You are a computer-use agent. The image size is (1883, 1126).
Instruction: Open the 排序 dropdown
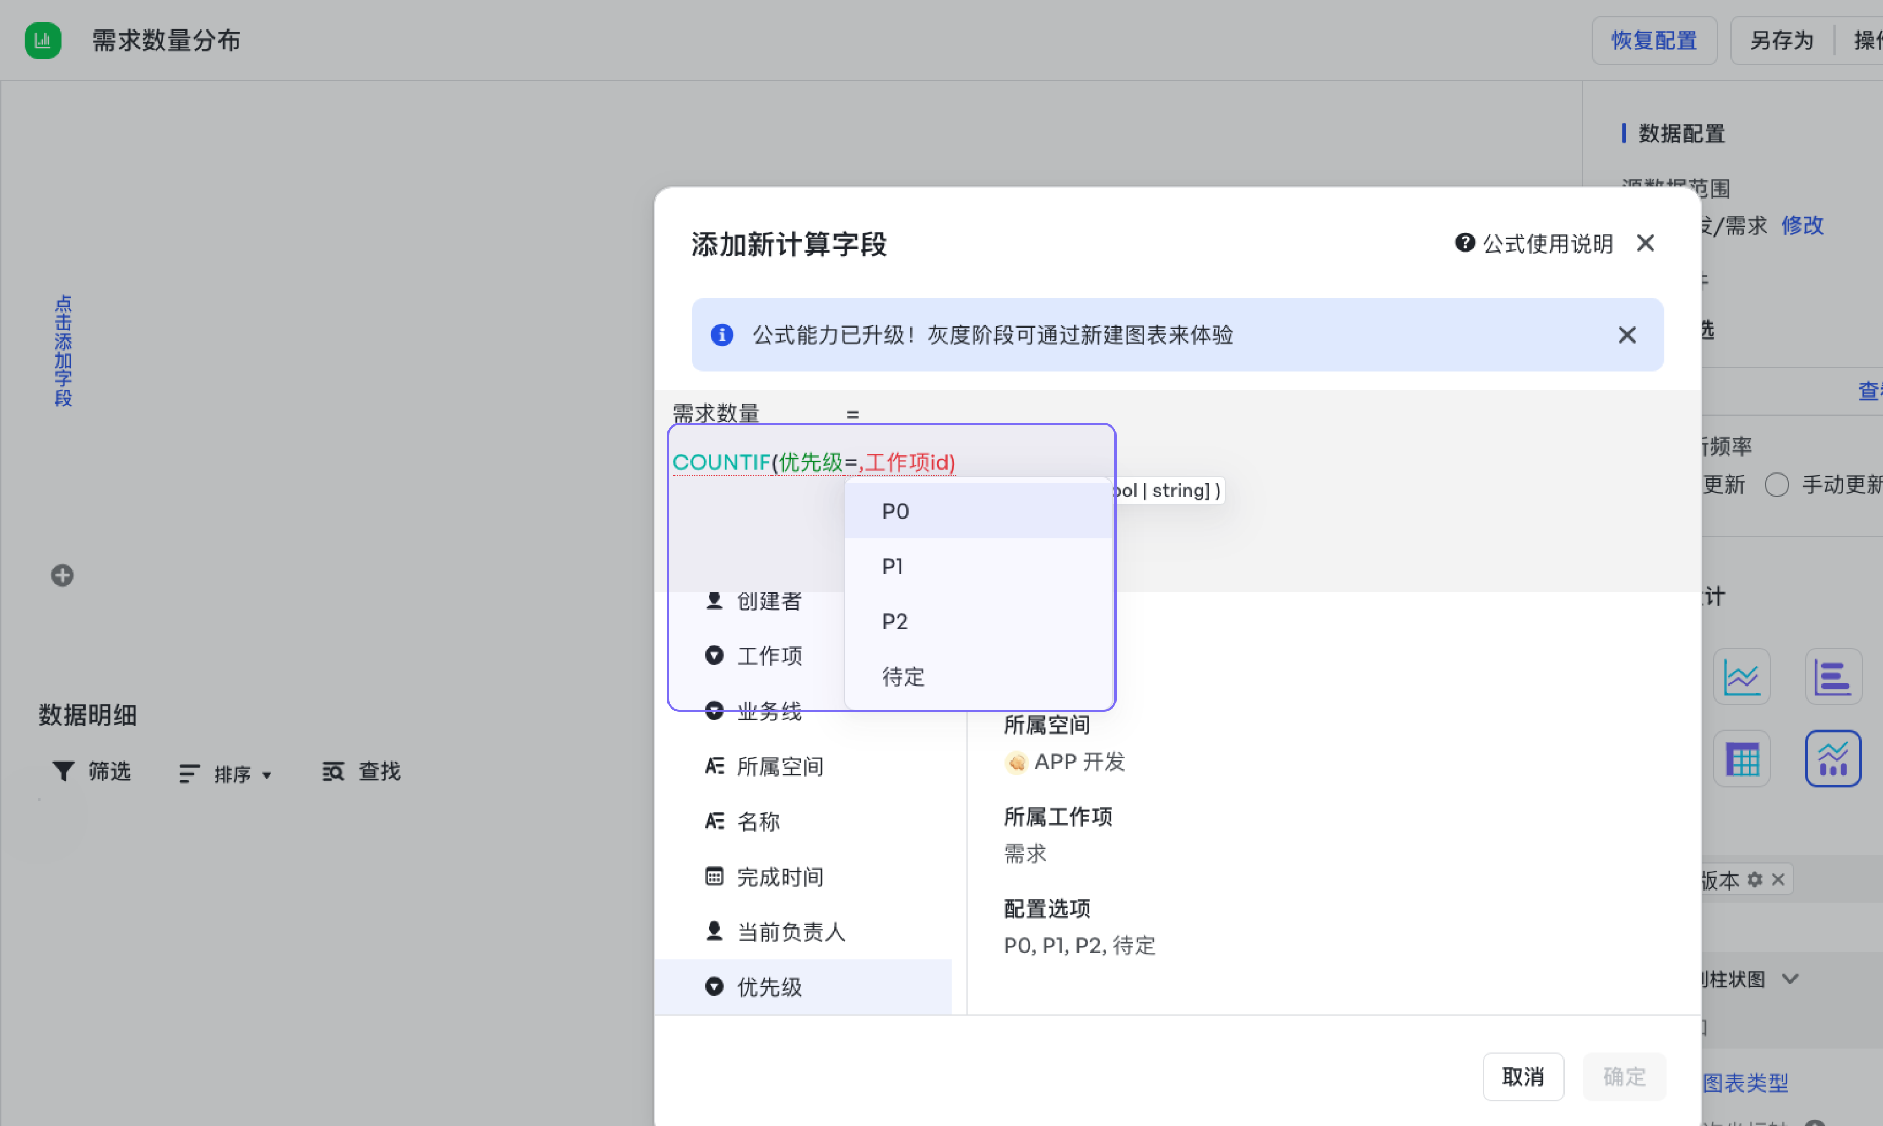pyautogui.click(x=225, y=774)
